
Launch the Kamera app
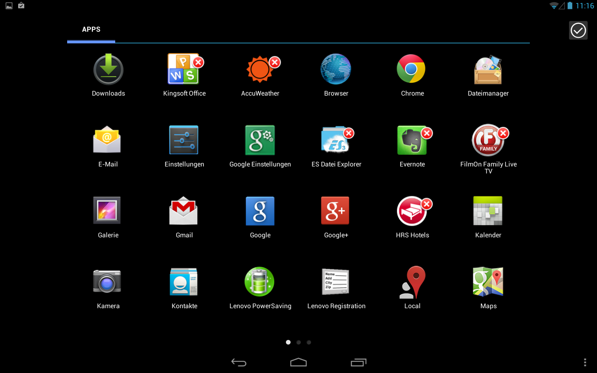click(107, 281)
